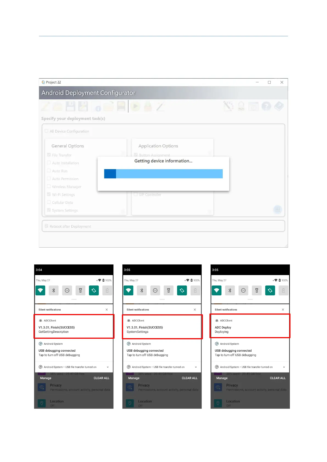Check the Wireless Manager option
The height and width of the screenshot is (462, 327).
(49, 186)
